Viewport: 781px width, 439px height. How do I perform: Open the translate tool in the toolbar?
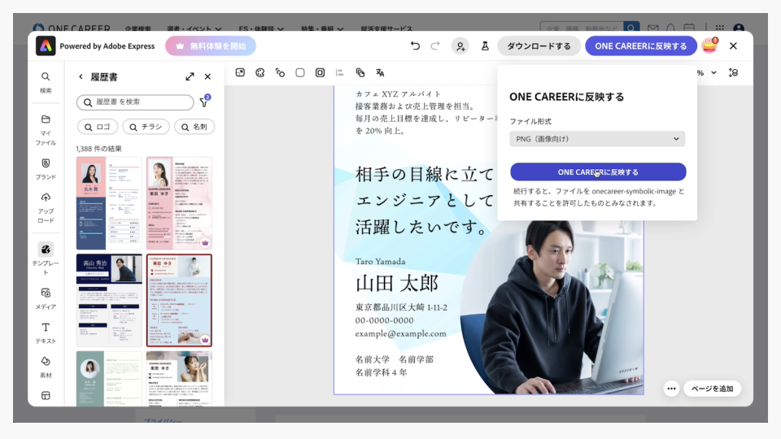pyautogui.click(x=380, y=72)
